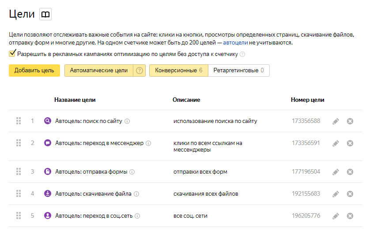
Task: Grab drag handle of goal row 2
Action: pos(19,143)
